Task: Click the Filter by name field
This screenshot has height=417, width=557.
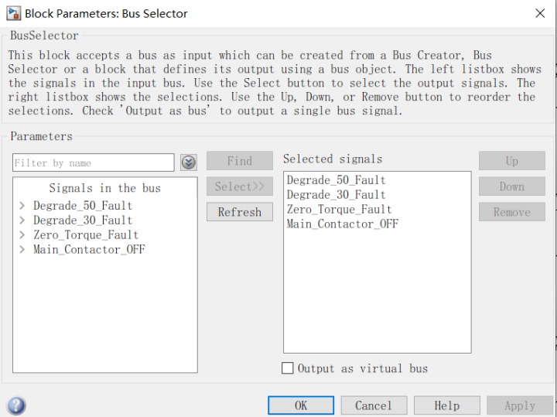Action: coord(93,162)
